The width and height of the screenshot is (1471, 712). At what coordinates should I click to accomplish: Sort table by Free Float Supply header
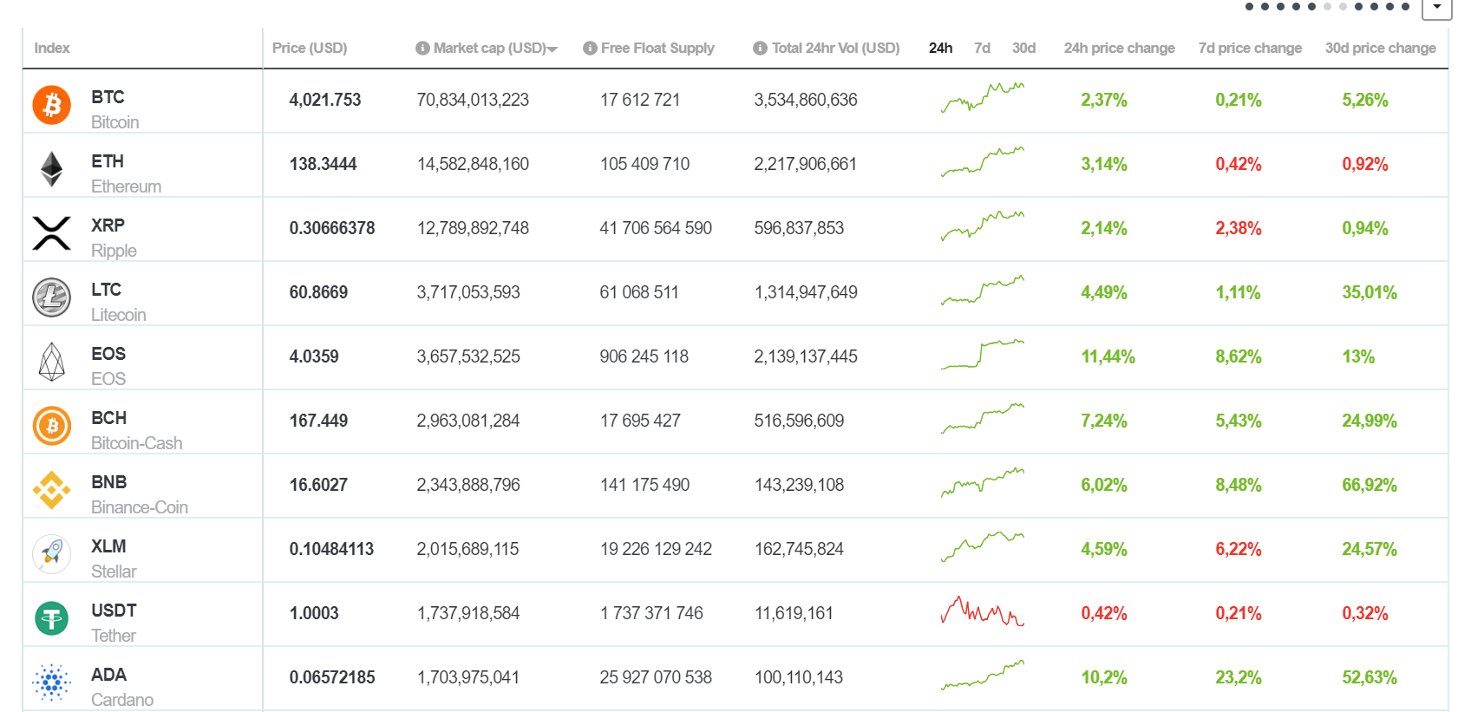click(657, 48)
